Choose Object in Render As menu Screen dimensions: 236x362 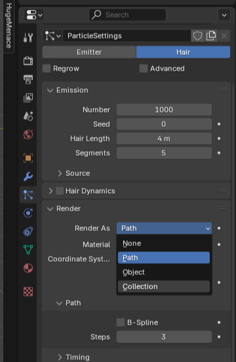164,272
